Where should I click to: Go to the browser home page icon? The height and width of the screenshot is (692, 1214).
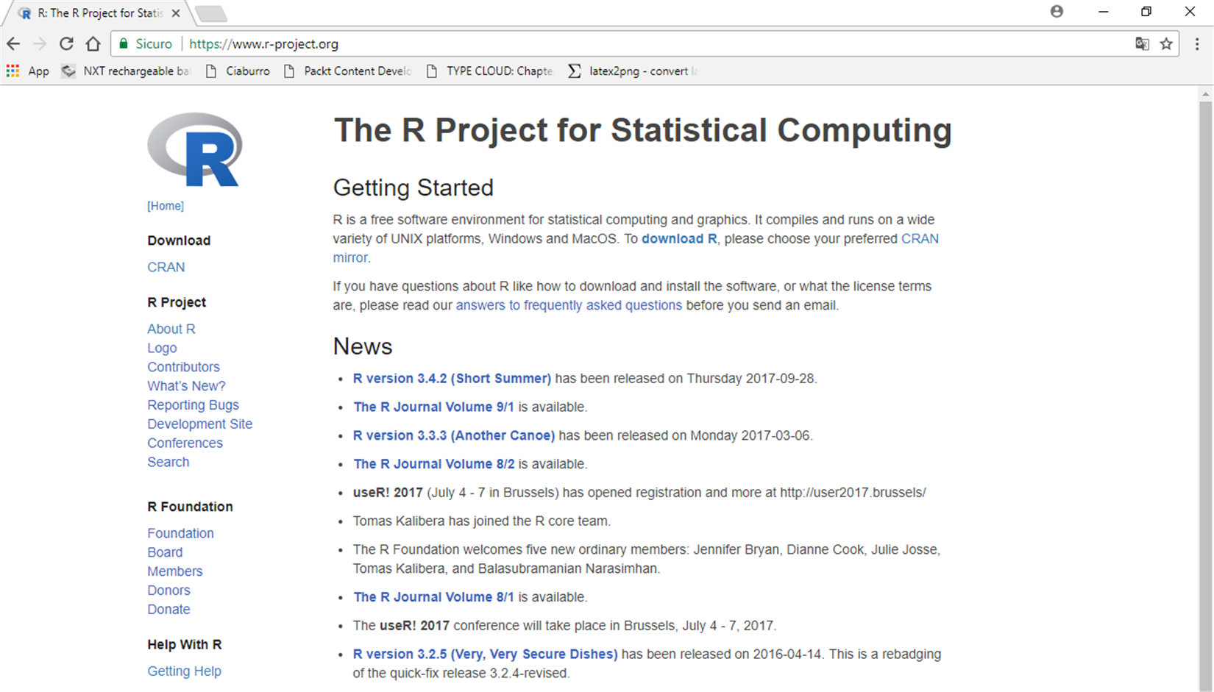click(93, 44)
